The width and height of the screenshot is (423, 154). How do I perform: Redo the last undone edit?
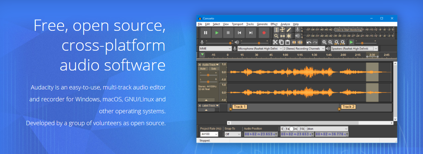(x=315, y=42)
